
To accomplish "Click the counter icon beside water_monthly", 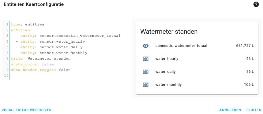I will [146, 85].
